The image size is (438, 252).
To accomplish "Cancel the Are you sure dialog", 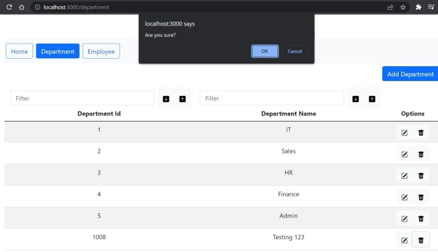I will [295, 51].
